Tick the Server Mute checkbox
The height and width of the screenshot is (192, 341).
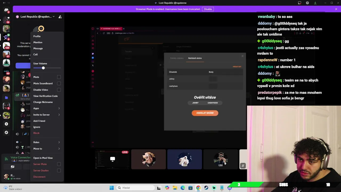(59, 164)
